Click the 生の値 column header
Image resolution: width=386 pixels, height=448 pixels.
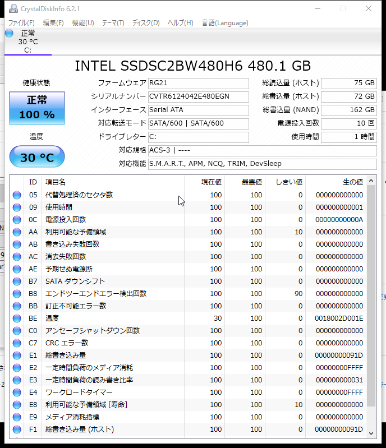(336, 182)
